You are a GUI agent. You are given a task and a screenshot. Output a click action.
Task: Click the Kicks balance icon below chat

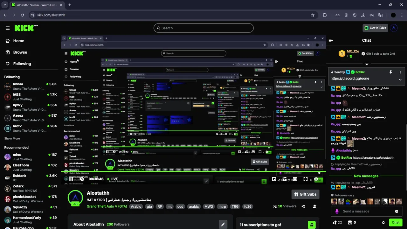point(337,223)
